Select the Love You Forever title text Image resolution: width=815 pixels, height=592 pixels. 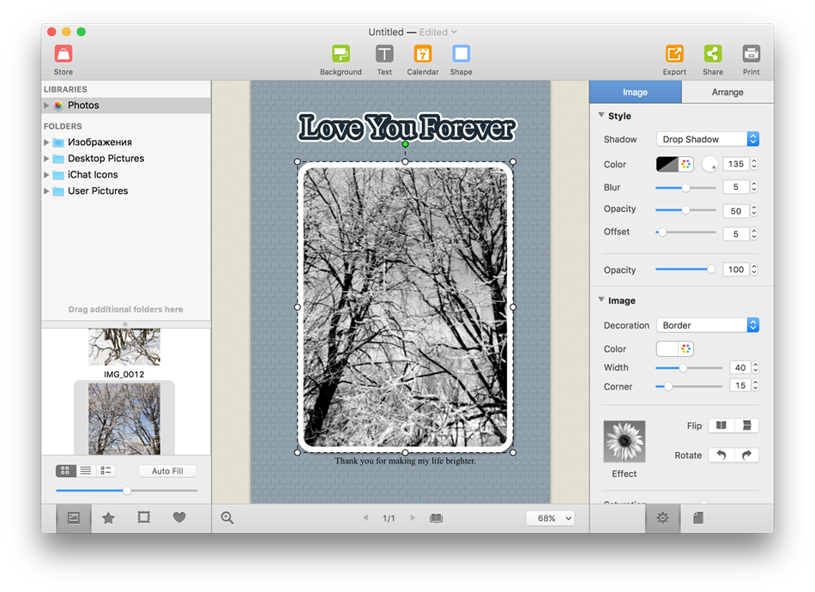[406, 128]
